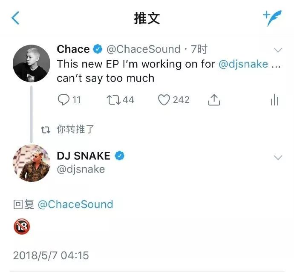The width and height of the screenshot is (294, 272).
Task: Tap the DJ SNAKE display name
Action: click(x=84, y=156)
